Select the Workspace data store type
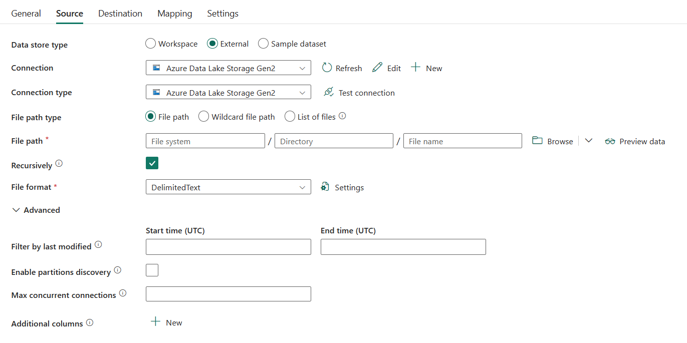The height and width of the screenshot is (343, 687). tap(151, 44)
